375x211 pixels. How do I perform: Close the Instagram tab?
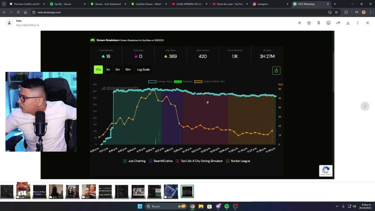(x=287, y=4)
